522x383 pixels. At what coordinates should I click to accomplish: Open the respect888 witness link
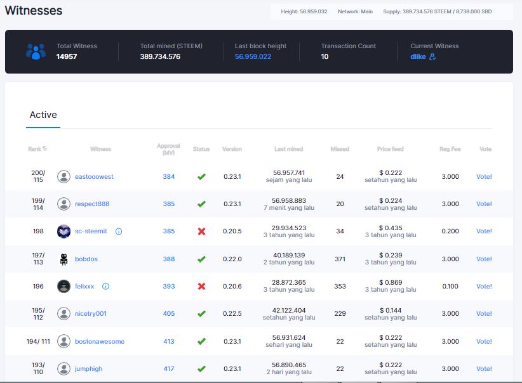(x=92, y=204)
